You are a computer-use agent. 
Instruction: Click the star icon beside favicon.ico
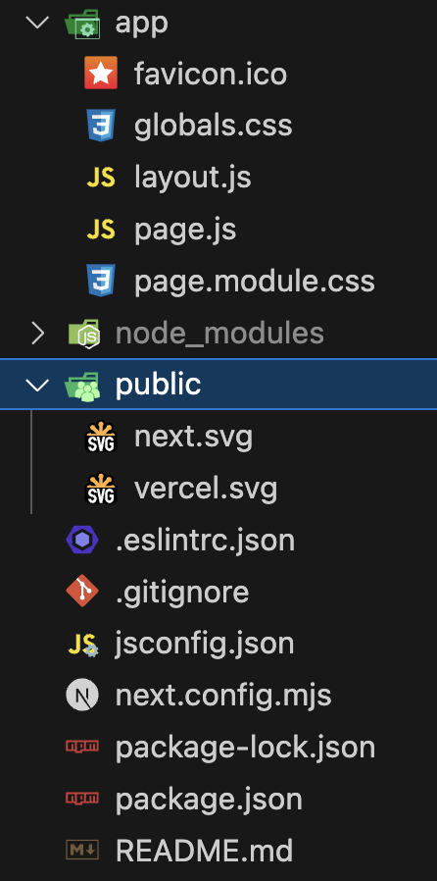(x=101, y=73)
